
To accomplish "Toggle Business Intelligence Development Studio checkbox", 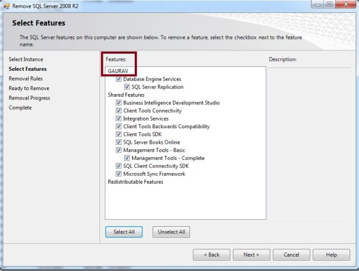I will pyautogui.click(x=119, y=103).
